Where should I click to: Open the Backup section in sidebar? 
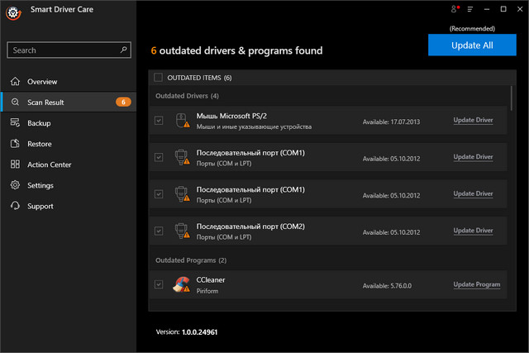coord(39,123)
